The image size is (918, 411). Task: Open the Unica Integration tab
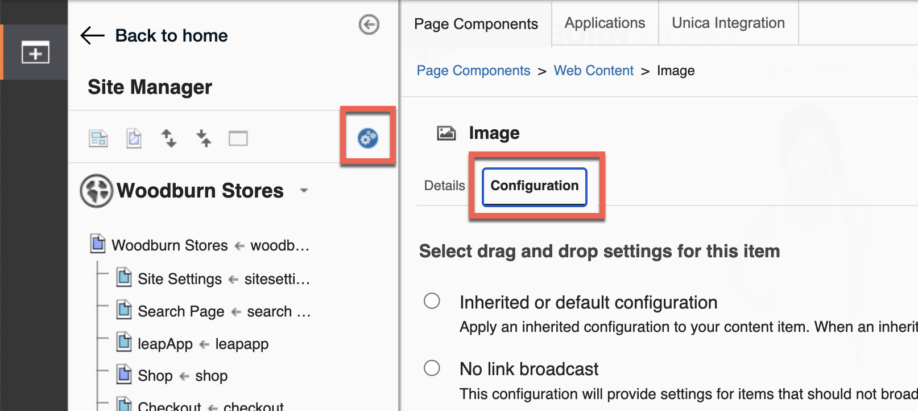729,23
